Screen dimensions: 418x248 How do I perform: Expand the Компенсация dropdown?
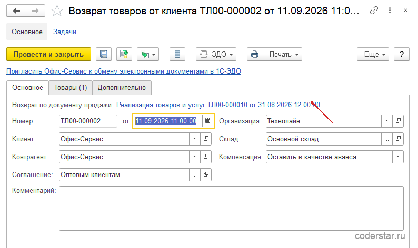pos(398,157)
